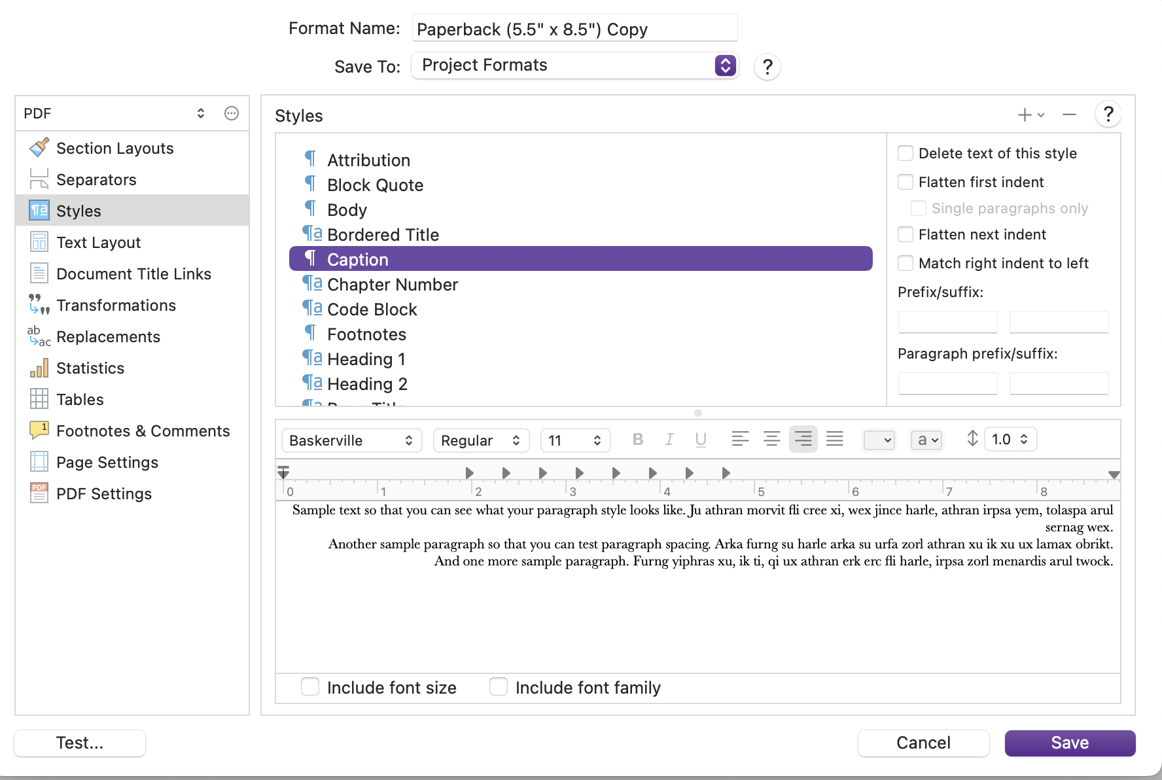
Task: Align text left
Action: click(740, 439)
